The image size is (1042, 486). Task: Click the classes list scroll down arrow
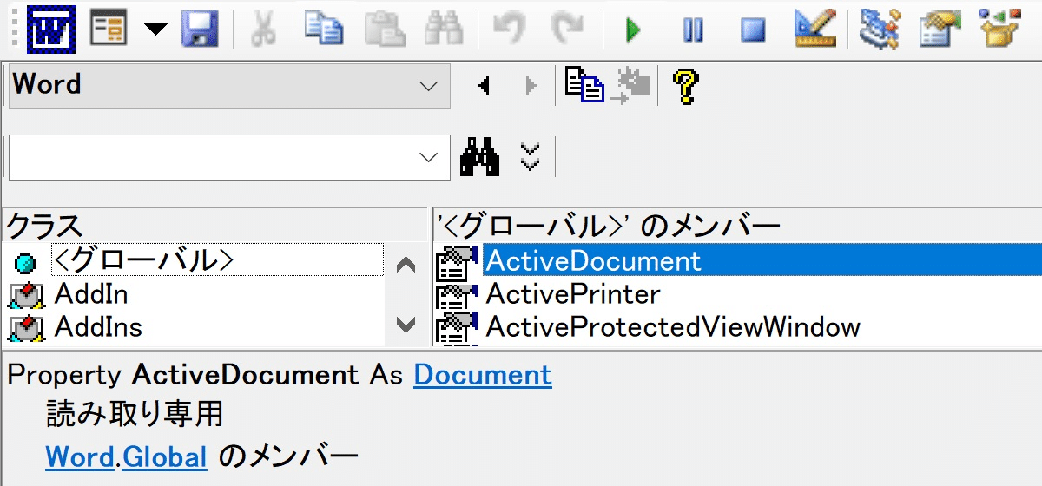pyautogui.click(x=406, y=325)
